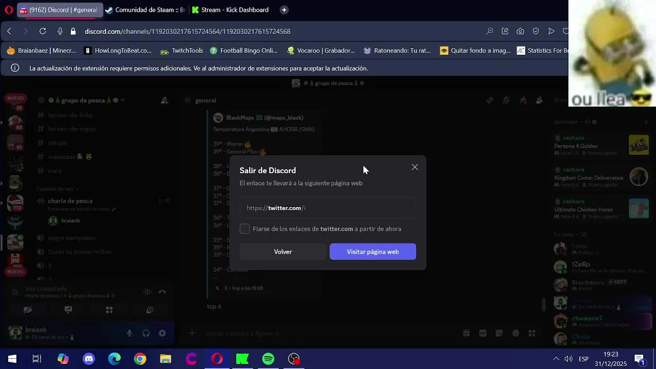The width and height of the screenshot is (656, 369).
Task: Click the padlock site info icon
Action: click(73, 31)
